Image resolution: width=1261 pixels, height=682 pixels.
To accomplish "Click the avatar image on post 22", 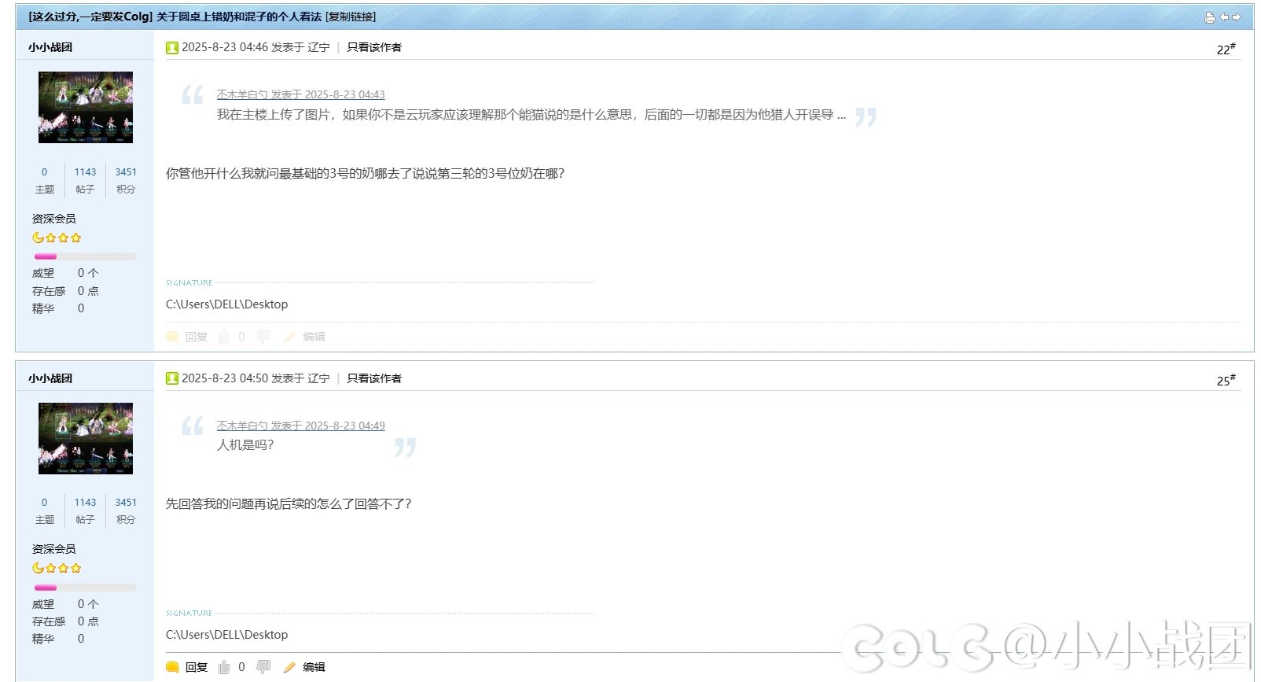I will point(86,107).
